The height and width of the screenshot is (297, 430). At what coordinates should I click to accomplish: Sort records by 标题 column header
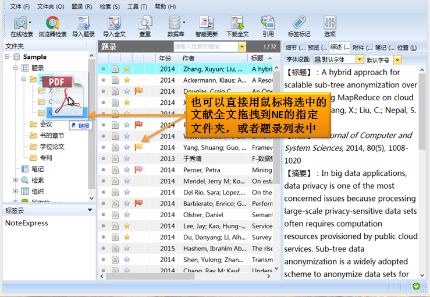click(261, 58)
